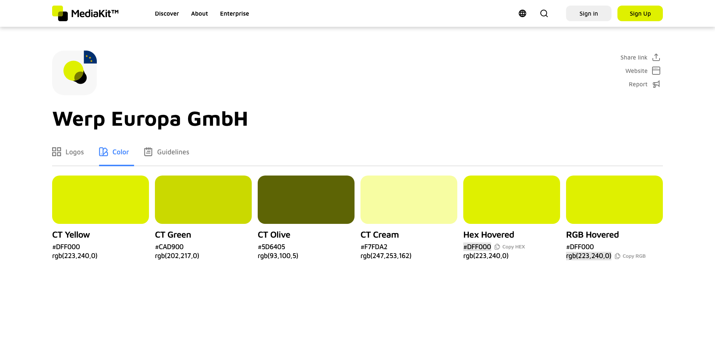Switch to the Logos tab

click(68, 152)
